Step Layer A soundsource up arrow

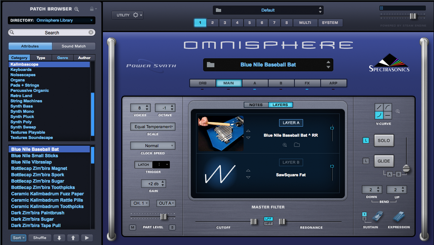248,131
